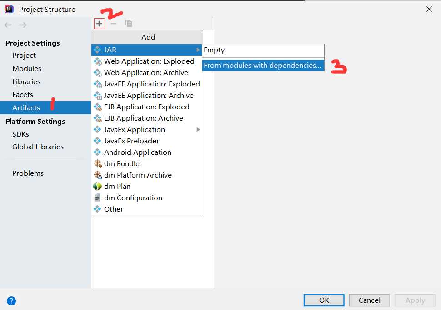Click the plus Add artifact button
This screenshot has height=310, width=441.
pos(99,24)
